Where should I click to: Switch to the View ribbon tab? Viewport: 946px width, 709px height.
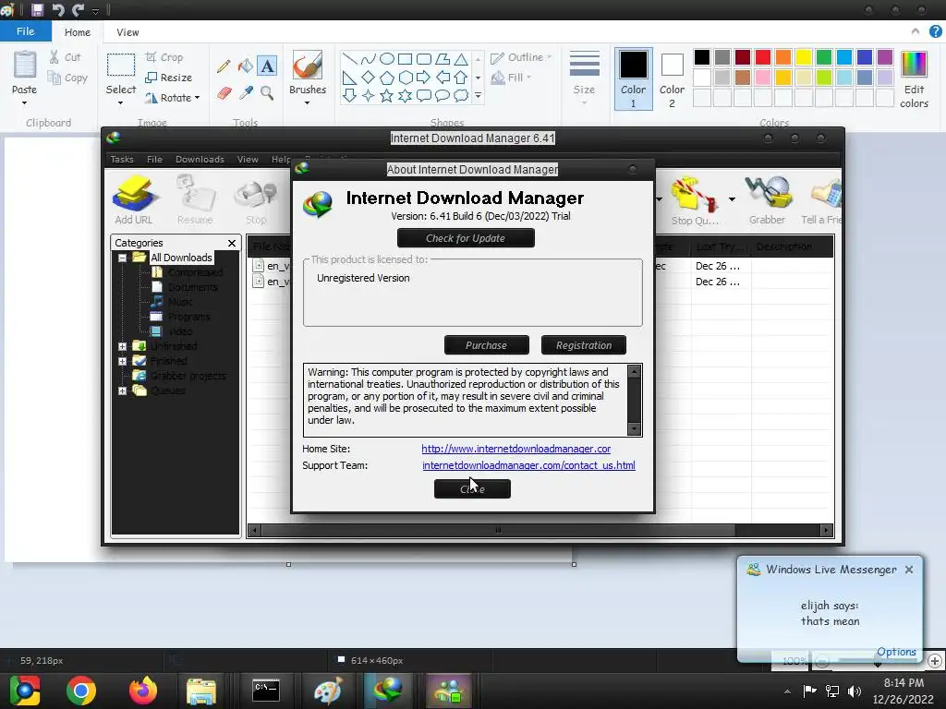pyautogui.click(x=127, y=32)
